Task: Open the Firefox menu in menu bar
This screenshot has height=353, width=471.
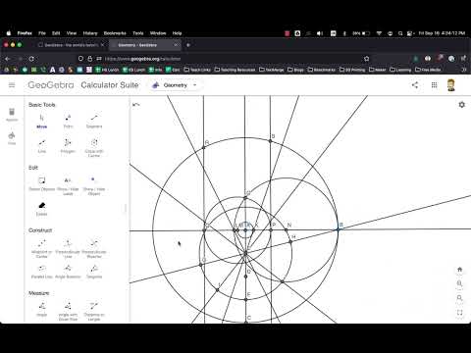Action: click(x=25, y=33)
